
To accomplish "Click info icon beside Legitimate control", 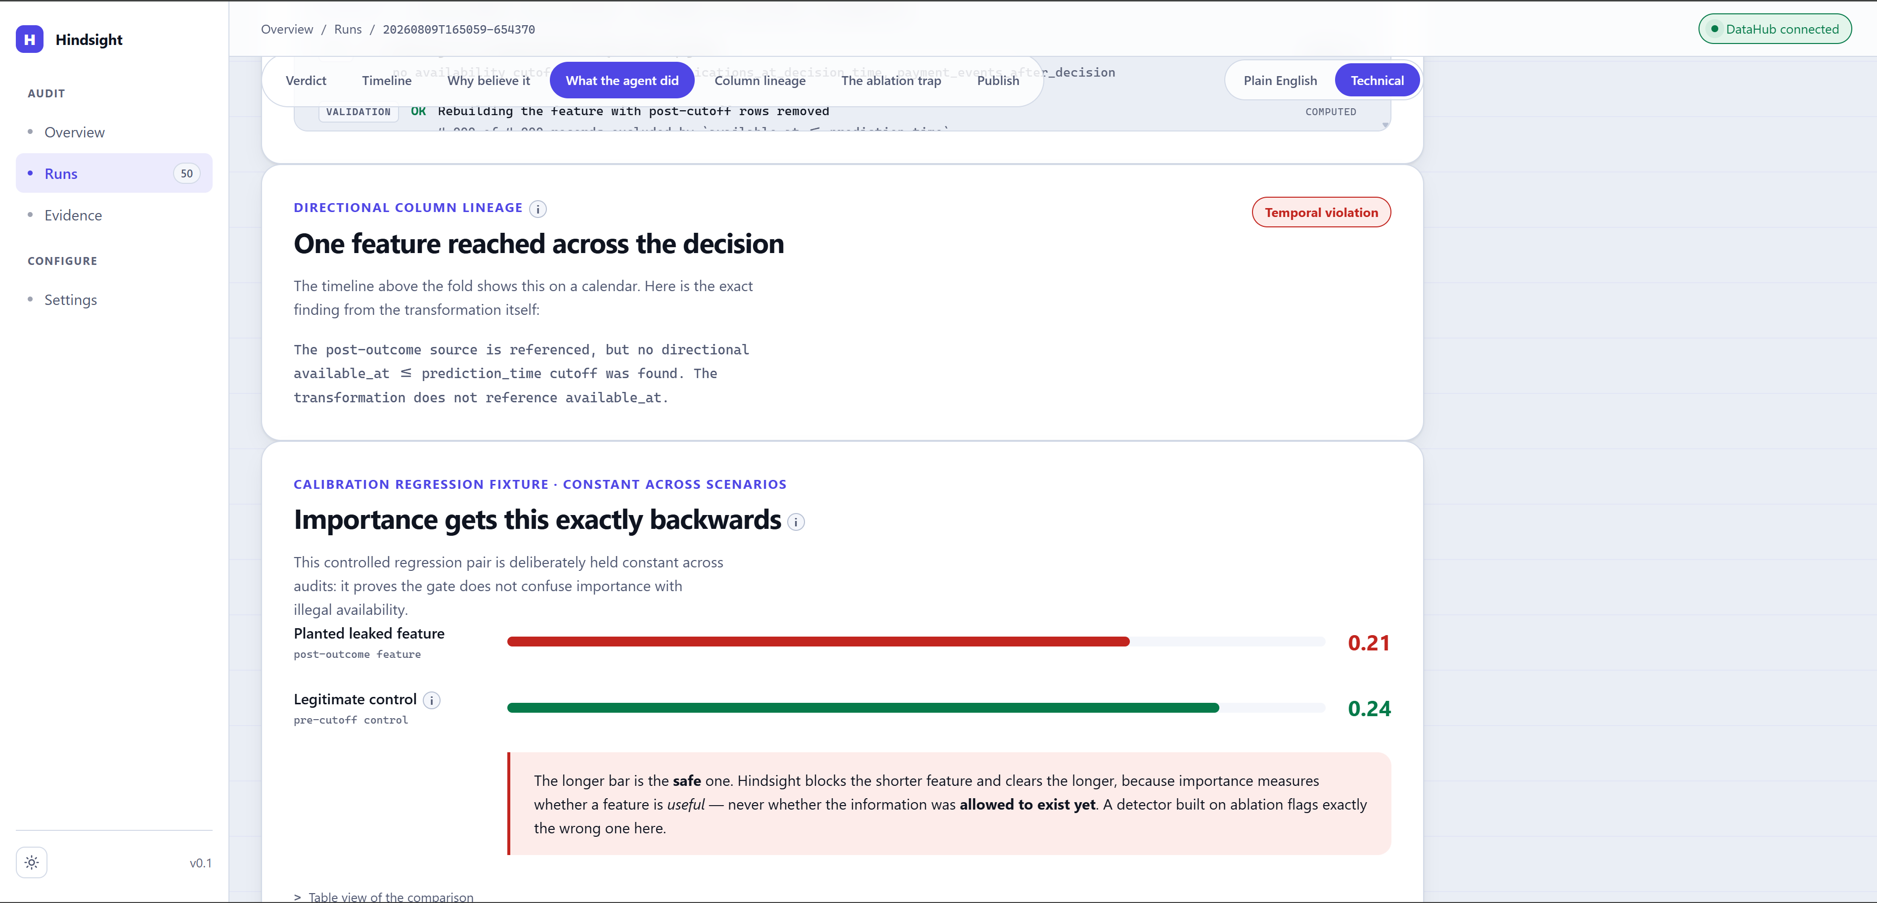I will point(431,700).
